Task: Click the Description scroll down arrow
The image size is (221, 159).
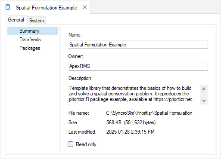Action: 204,101
